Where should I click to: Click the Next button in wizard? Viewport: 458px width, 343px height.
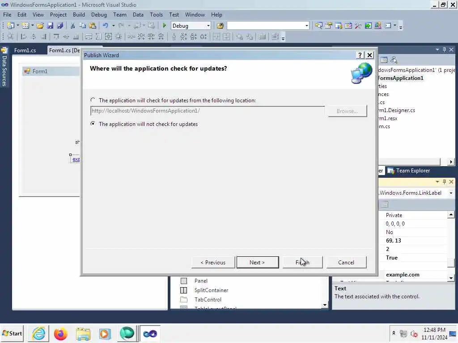click(257, 263)
